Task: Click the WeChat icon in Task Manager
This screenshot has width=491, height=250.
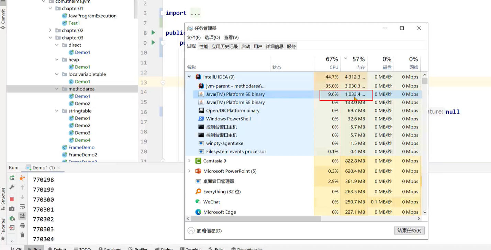Action: tap(198, 202)
